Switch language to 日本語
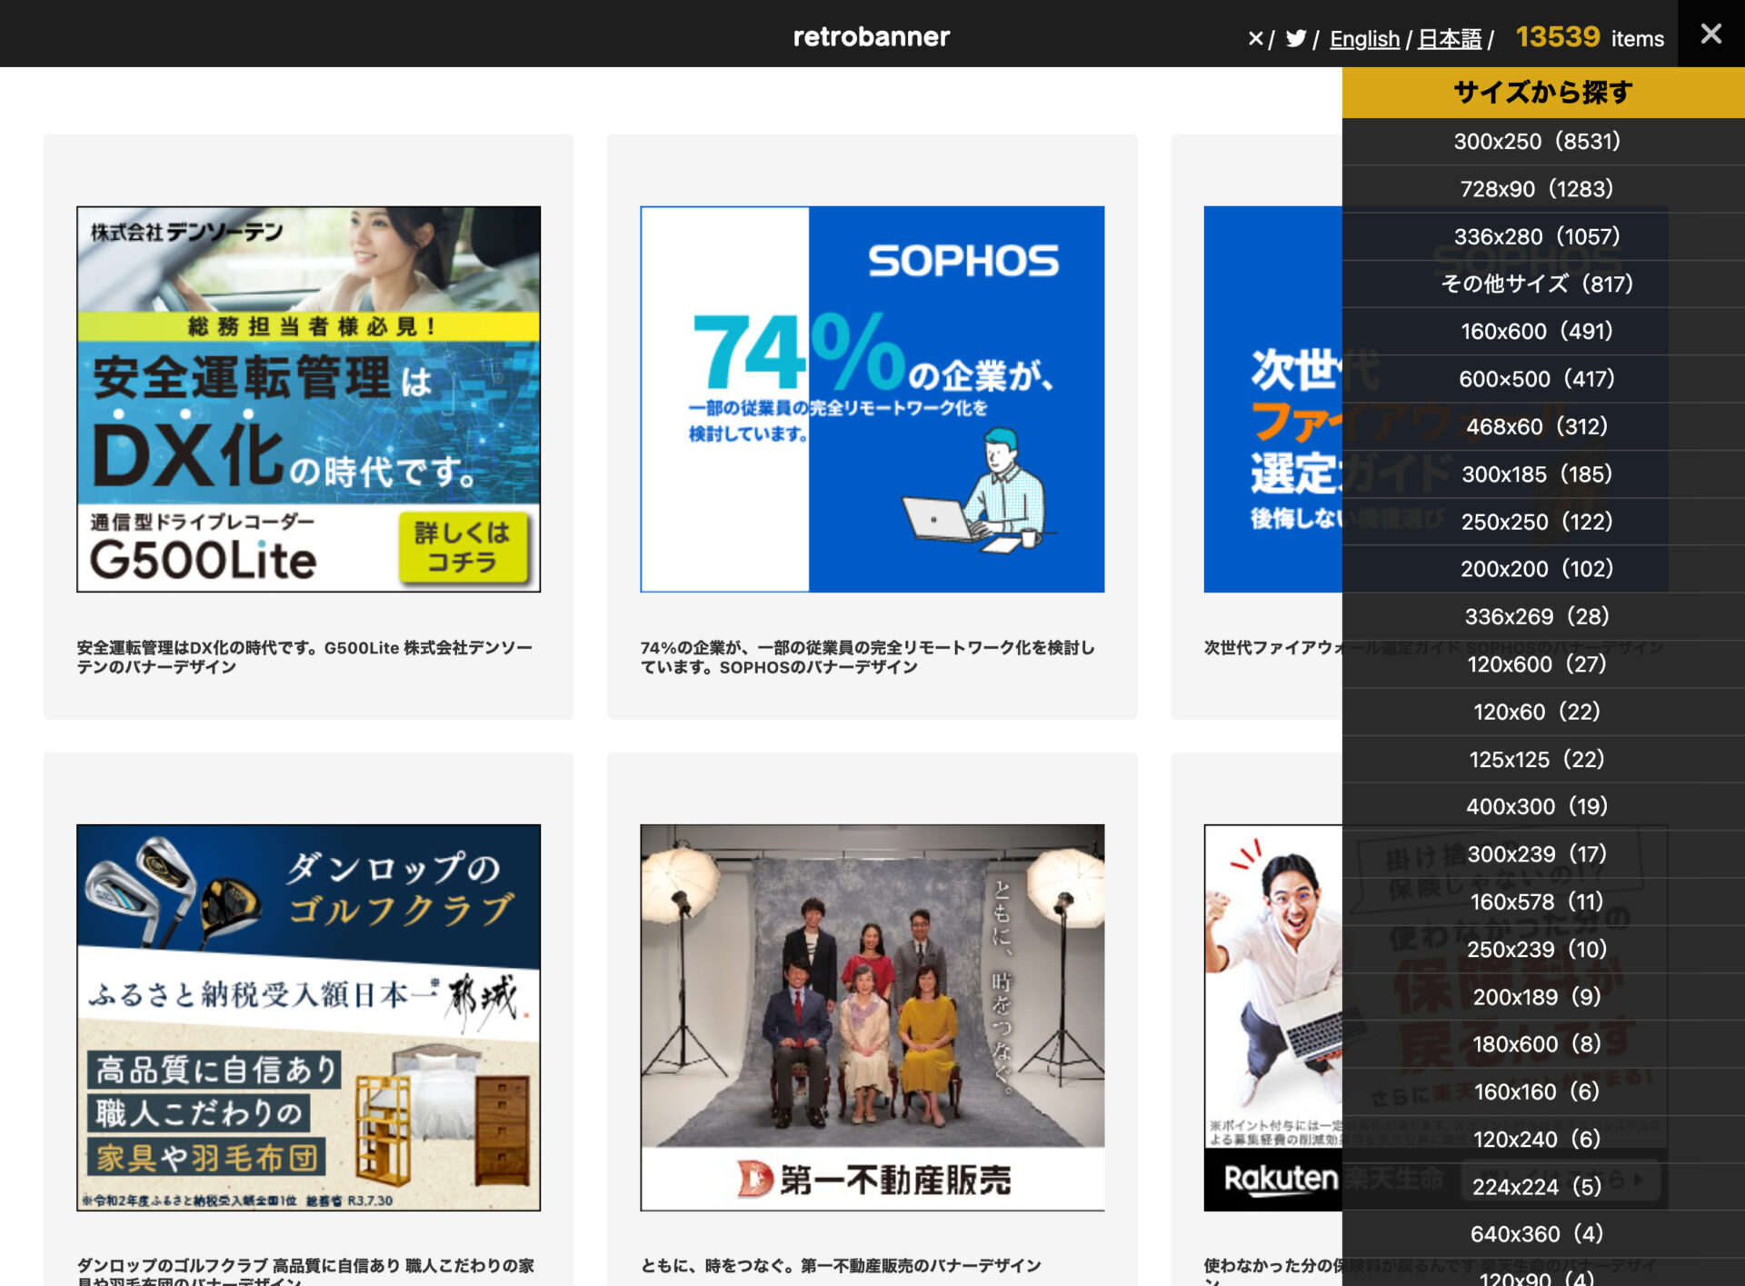 click(1450, 39)
